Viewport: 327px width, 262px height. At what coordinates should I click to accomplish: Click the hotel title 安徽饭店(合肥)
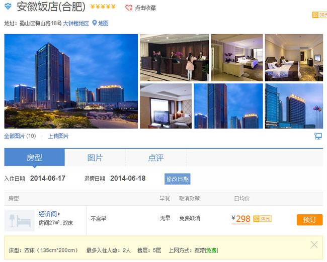click(x=51, y=7)
